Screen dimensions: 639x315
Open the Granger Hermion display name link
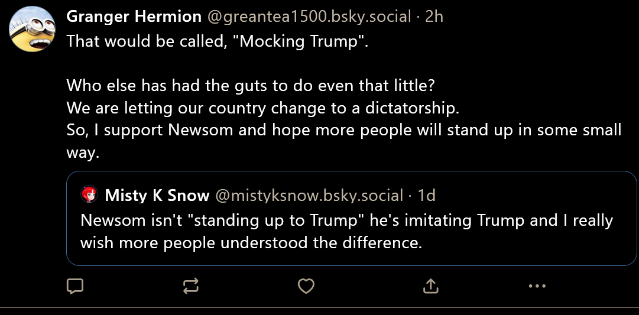pos(134,17)
